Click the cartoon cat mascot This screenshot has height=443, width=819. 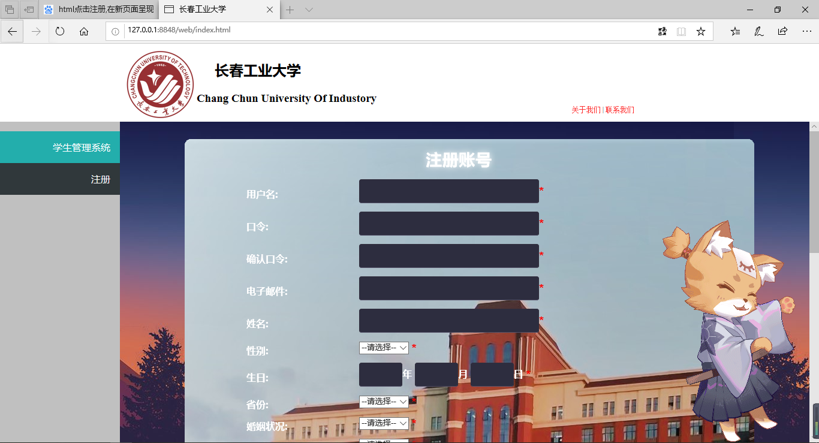(x=728, y=330)
